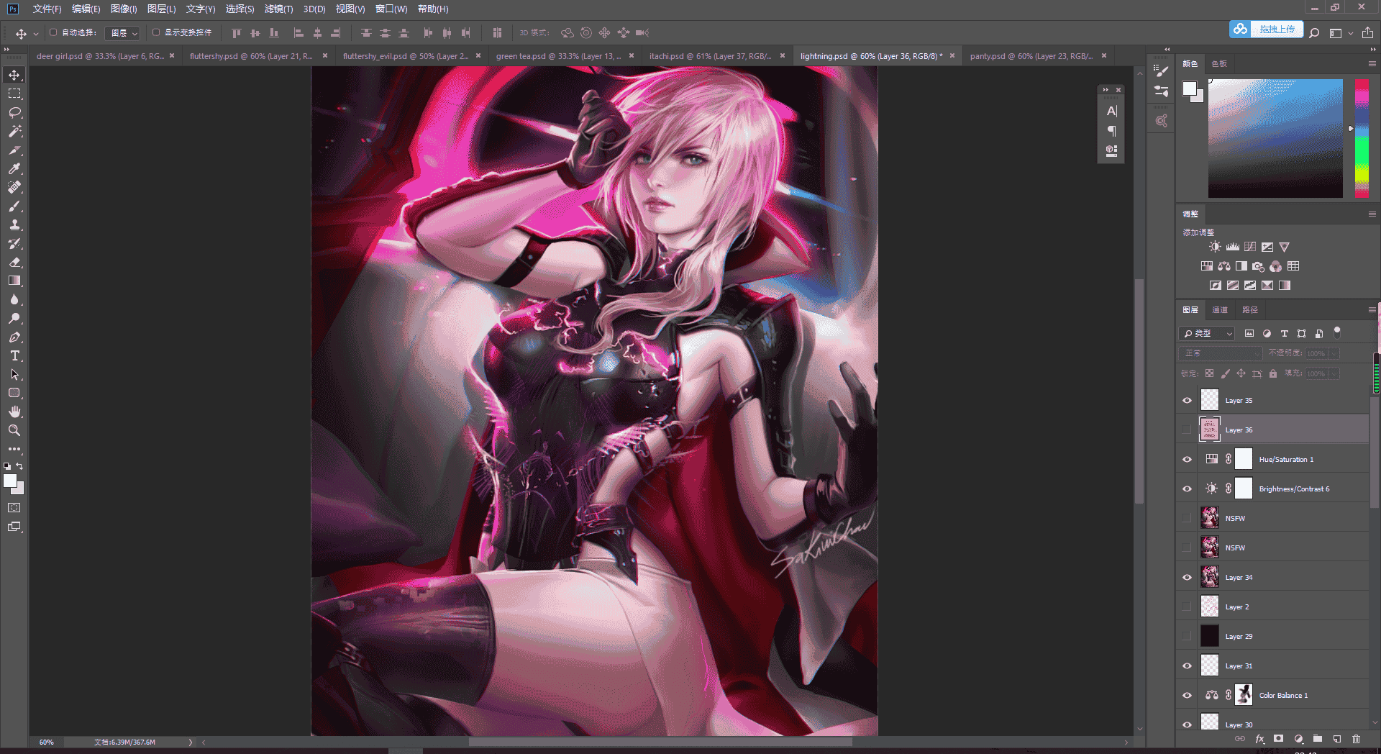Select the Magic Wand tool

[14, 131]
